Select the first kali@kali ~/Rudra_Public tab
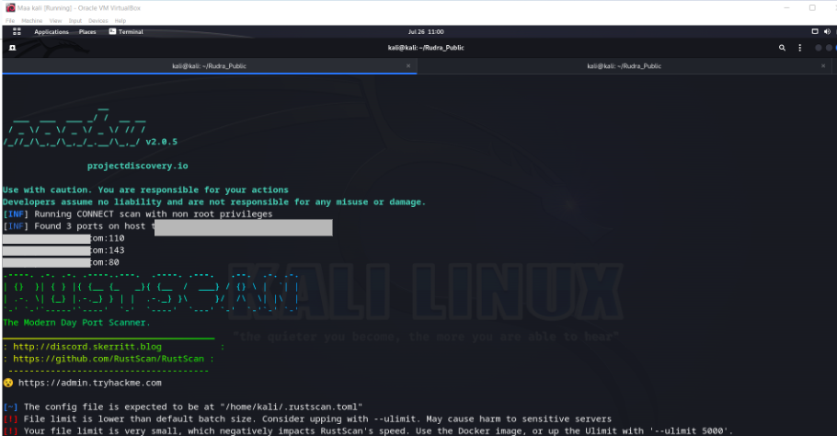The image size is (837, 436). pyautogui.click(x=210, y=66)
